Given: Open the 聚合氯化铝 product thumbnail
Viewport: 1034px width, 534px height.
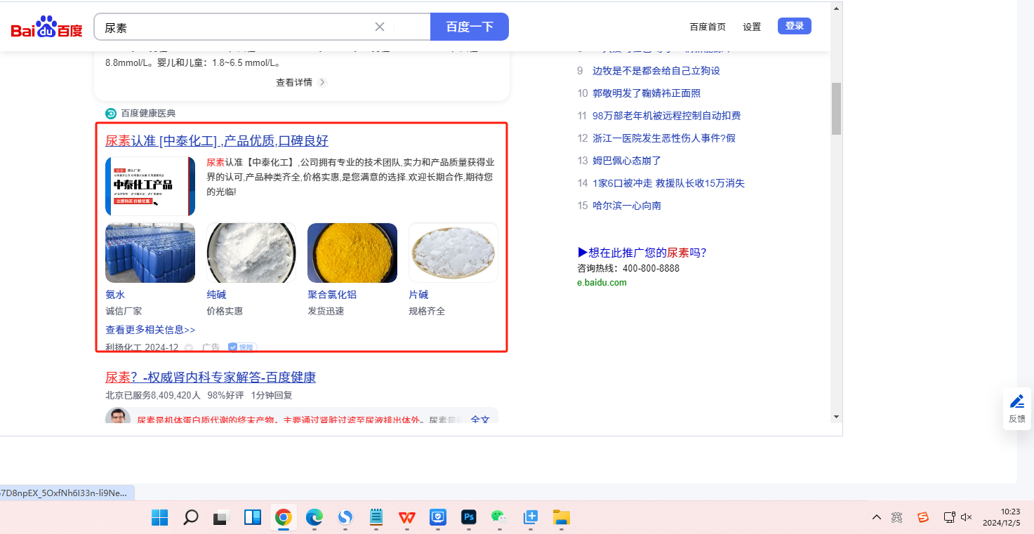Looking at the screenshot, I should click(x=352, y=253).
